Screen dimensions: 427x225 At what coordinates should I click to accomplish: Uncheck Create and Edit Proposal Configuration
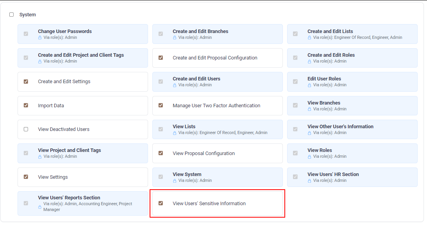point(161,58)
